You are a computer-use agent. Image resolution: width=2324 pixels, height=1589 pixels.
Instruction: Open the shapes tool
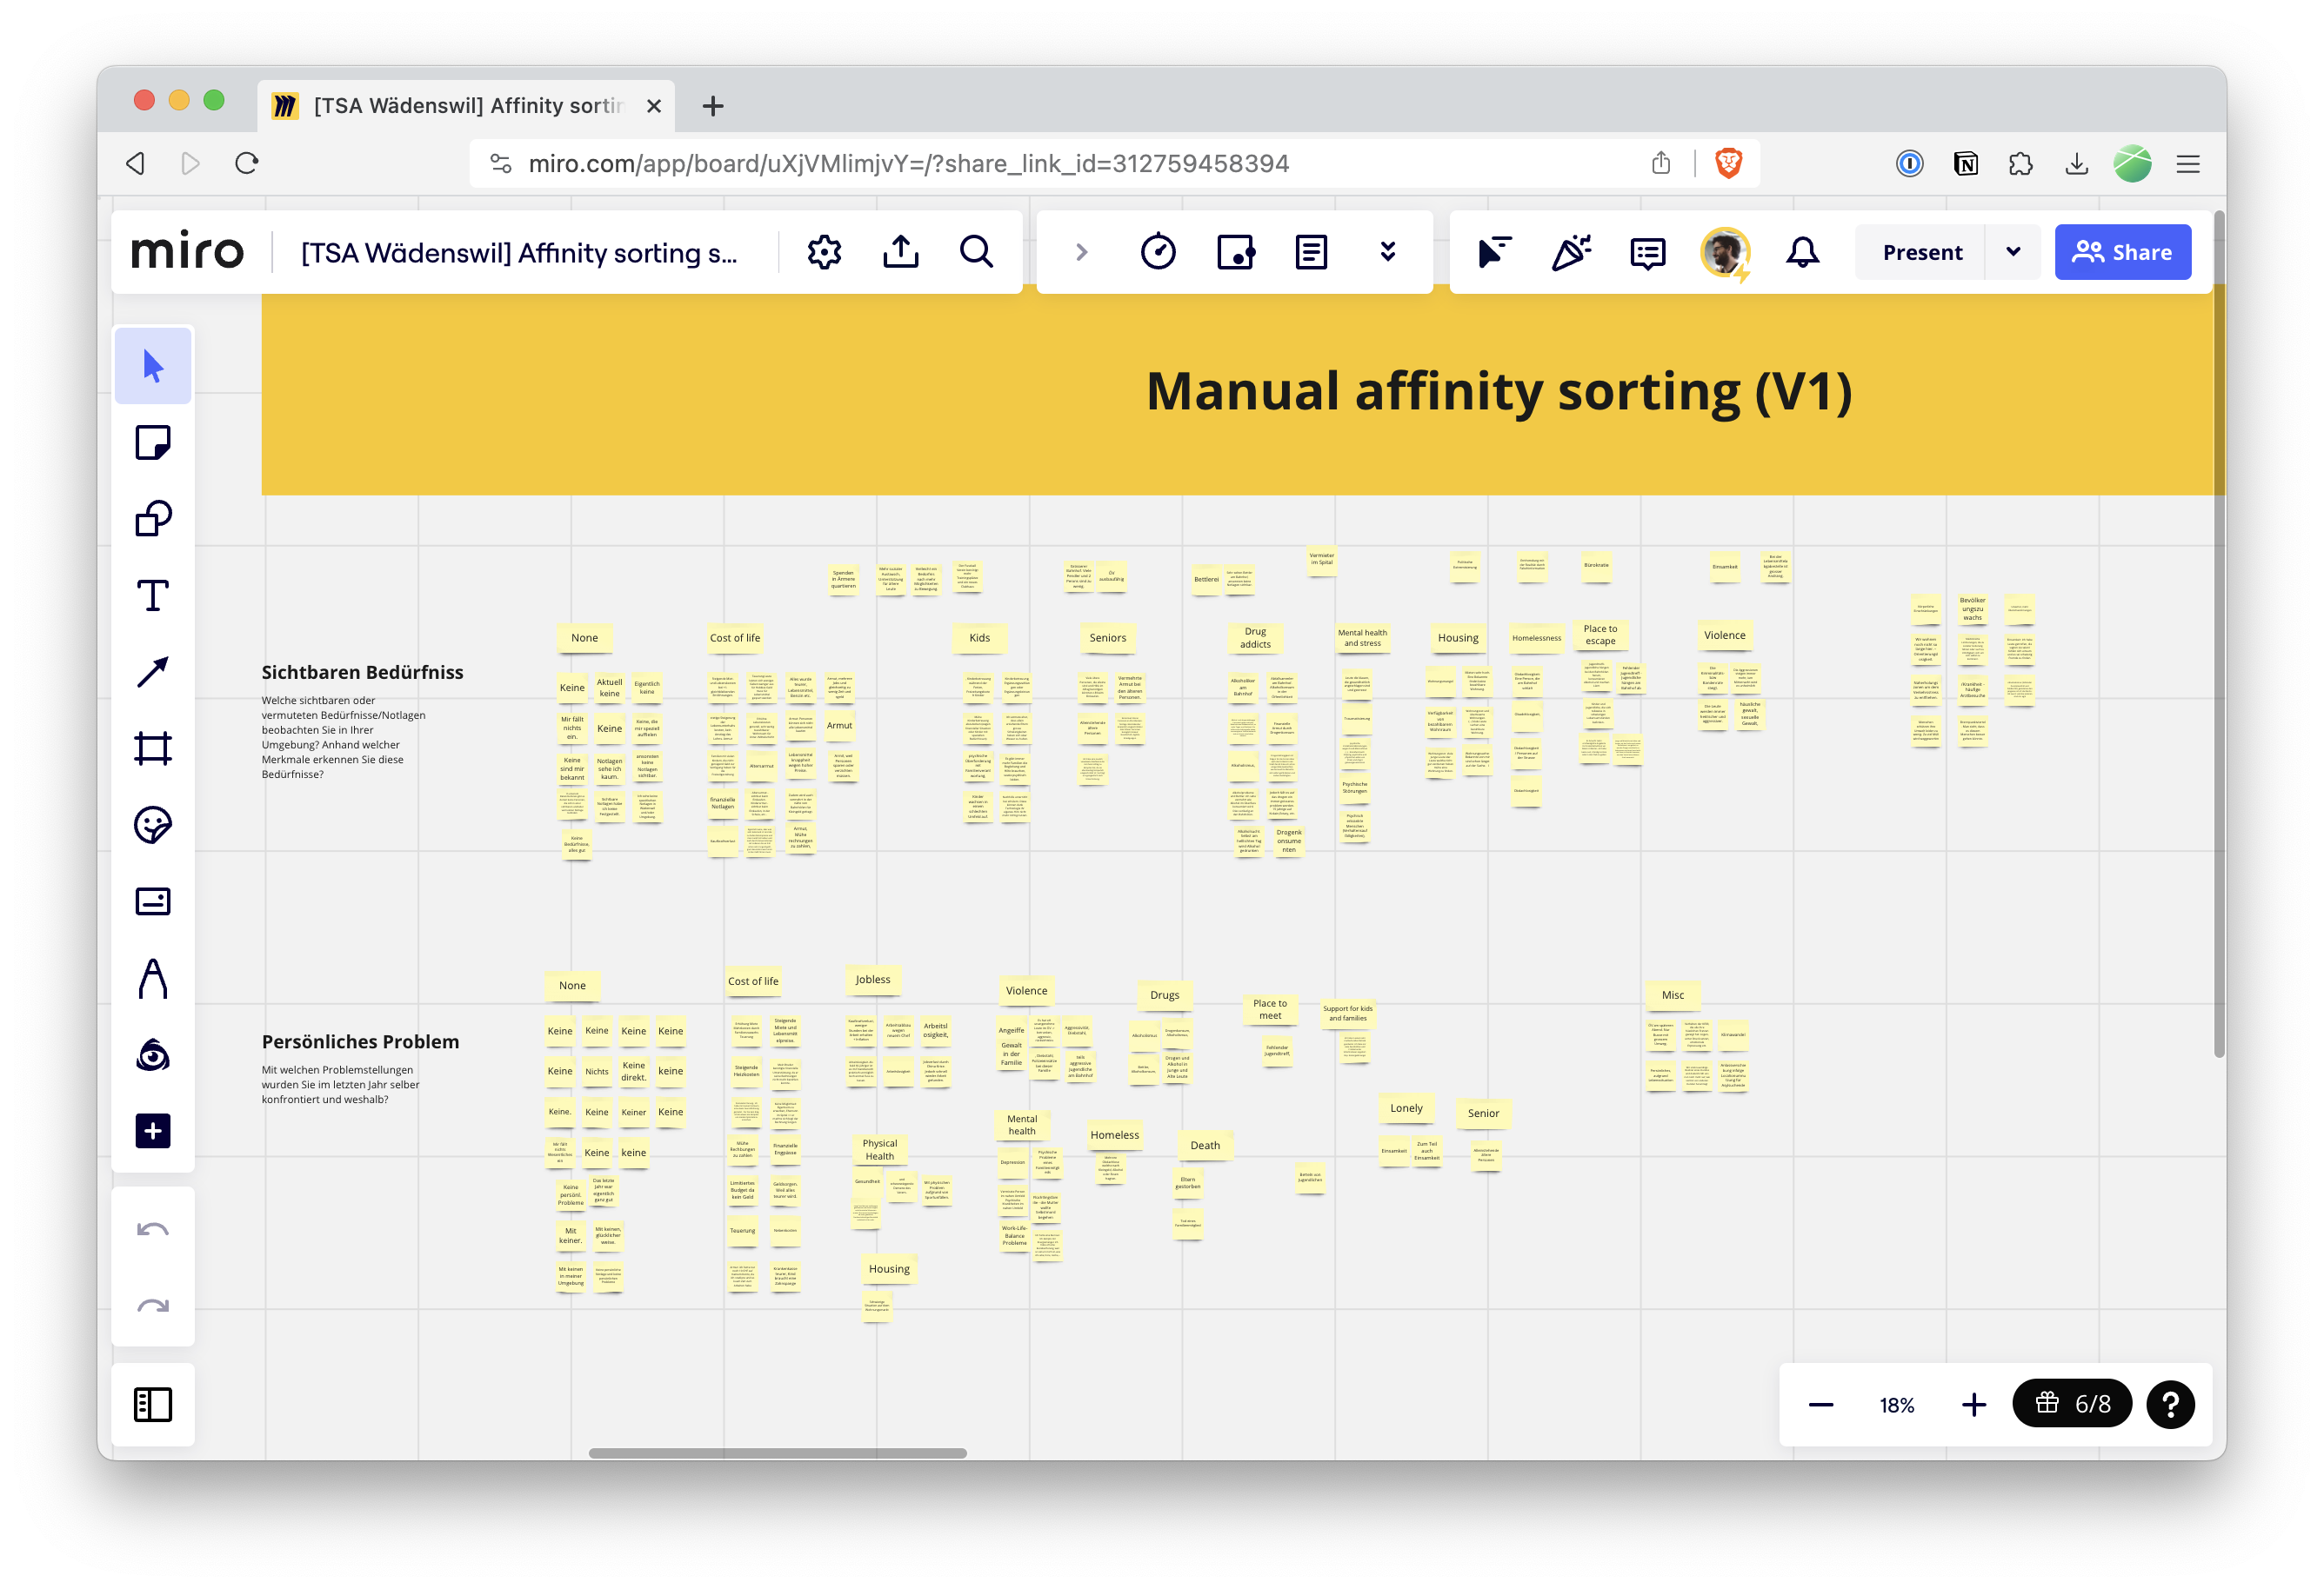pos(153,519)
